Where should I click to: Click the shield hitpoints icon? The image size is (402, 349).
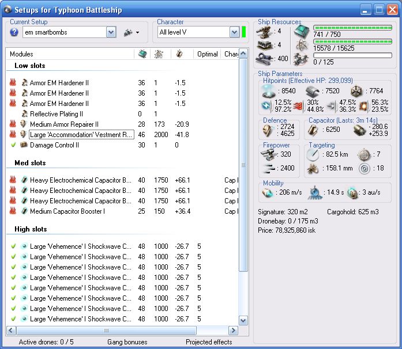[x=268, y=91]
